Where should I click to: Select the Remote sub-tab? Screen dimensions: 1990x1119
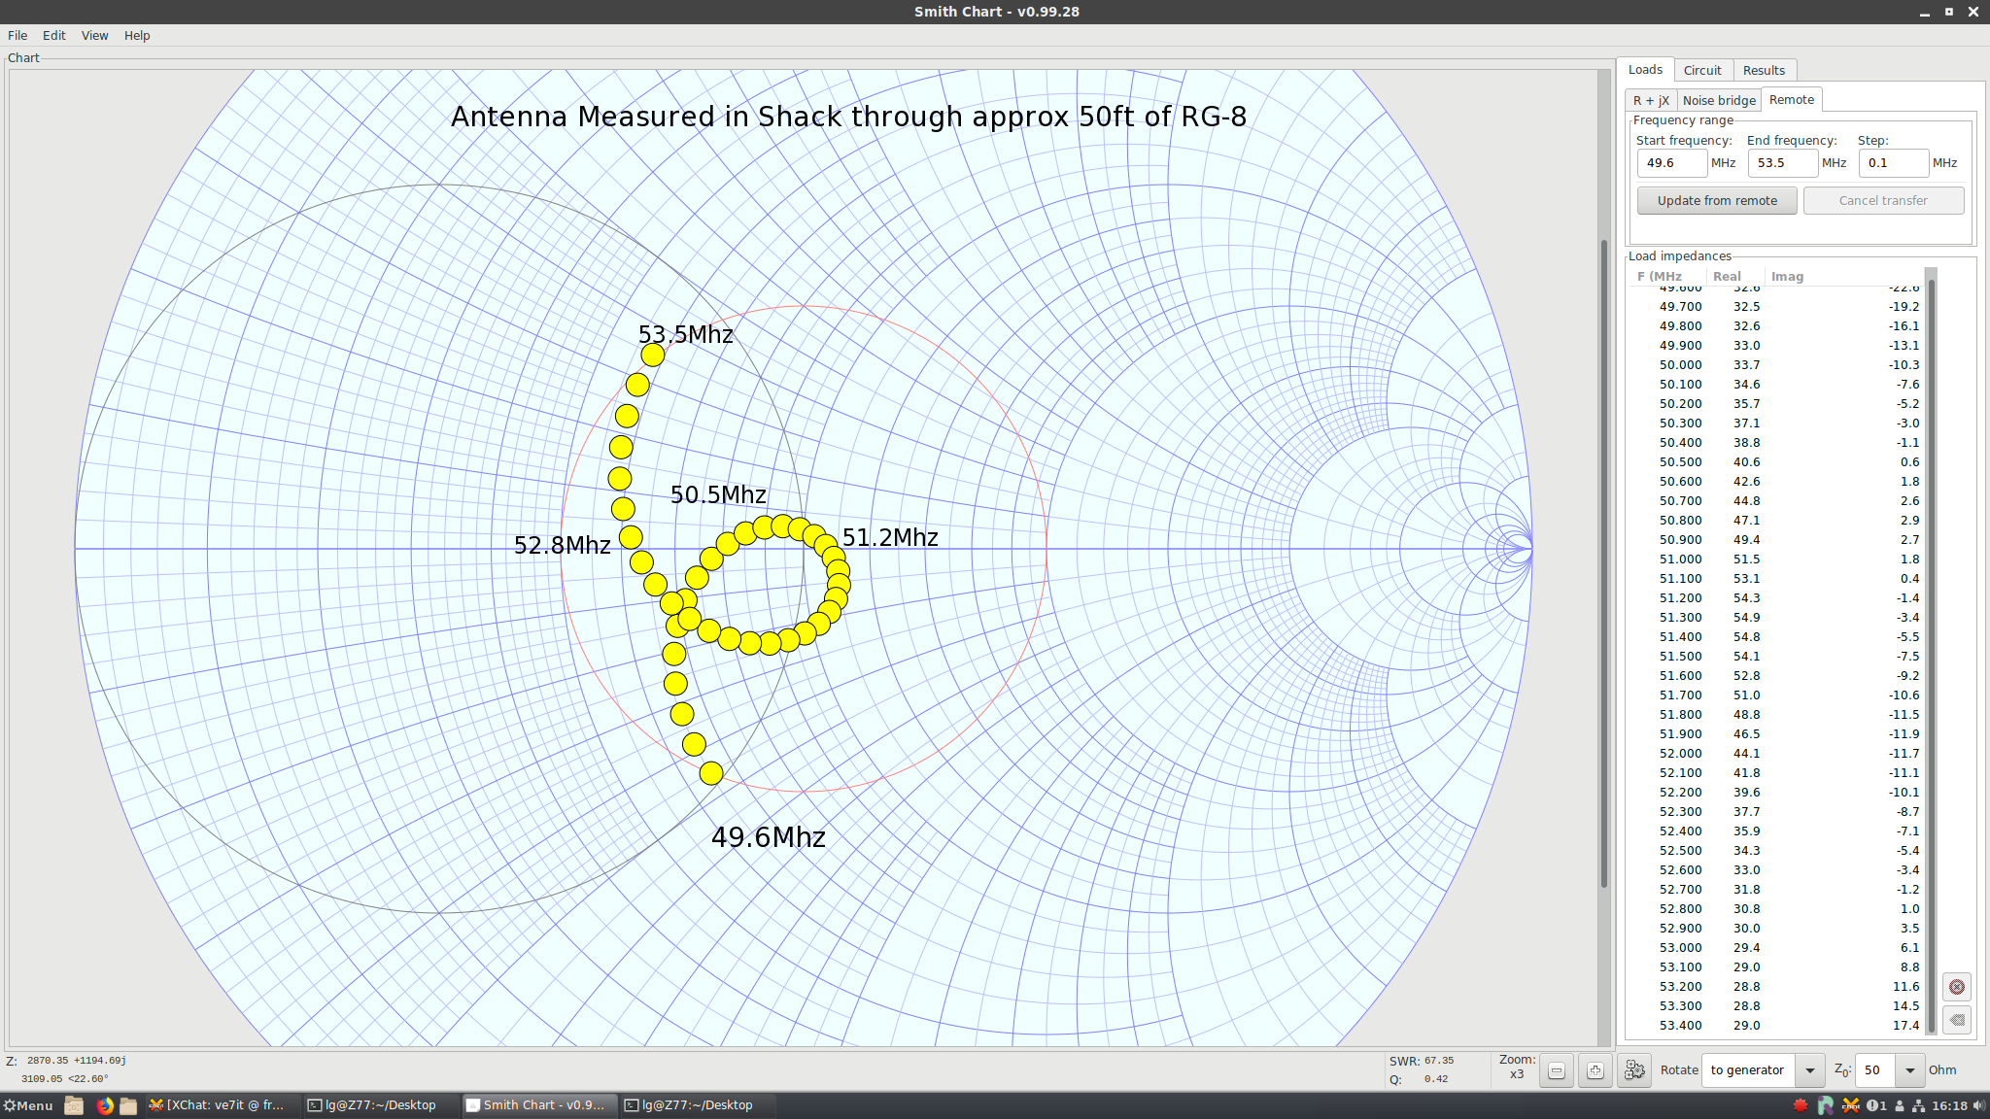click(x=1792, y=99)
